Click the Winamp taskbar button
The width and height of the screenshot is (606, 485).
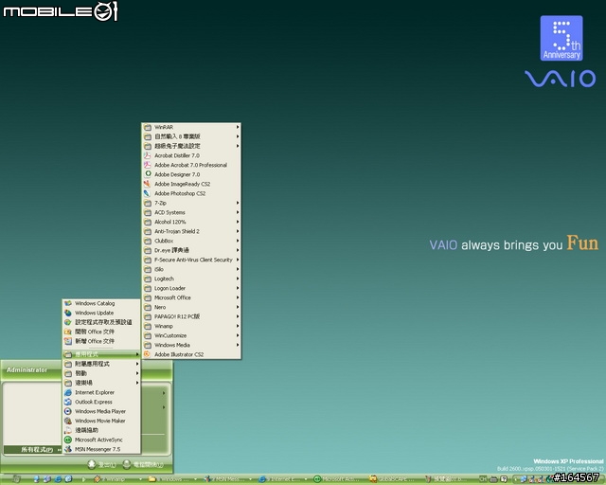(116, 479)
